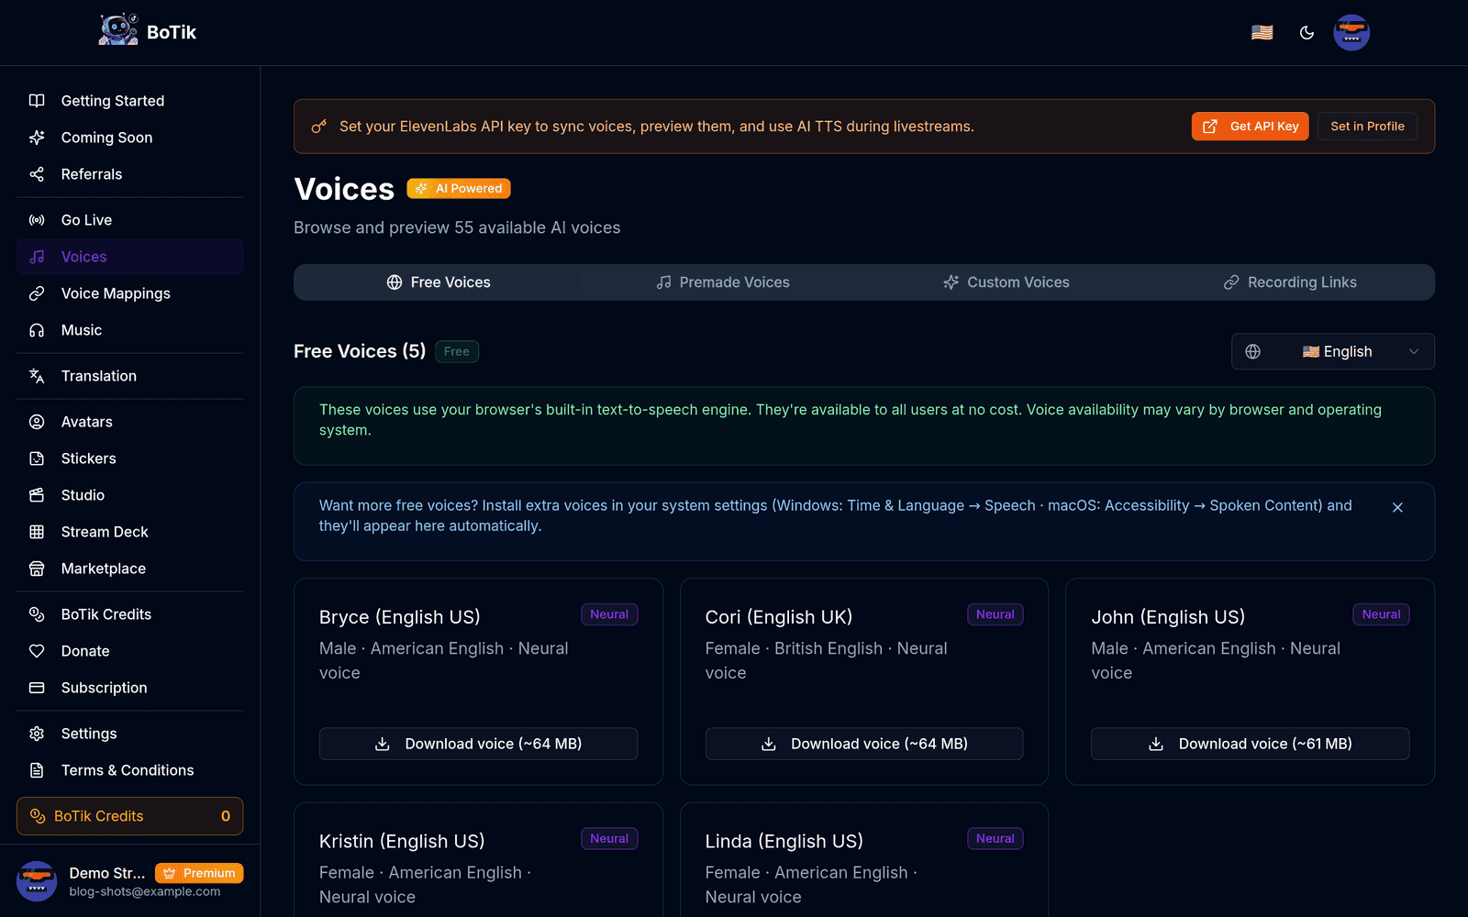
Task: Click the Avatars person icon
Action: point(37,422)
